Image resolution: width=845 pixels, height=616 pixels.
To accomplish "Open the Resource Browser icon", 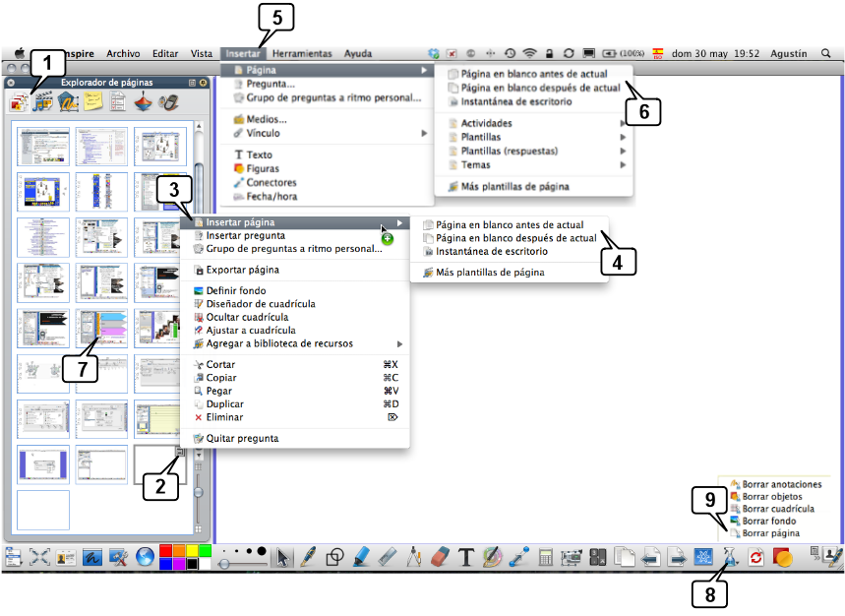I will (x=43, y=102).
